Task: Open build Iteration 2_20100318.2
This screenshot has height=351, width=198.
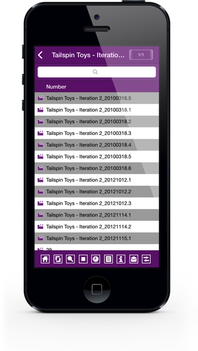Action: 97,122
